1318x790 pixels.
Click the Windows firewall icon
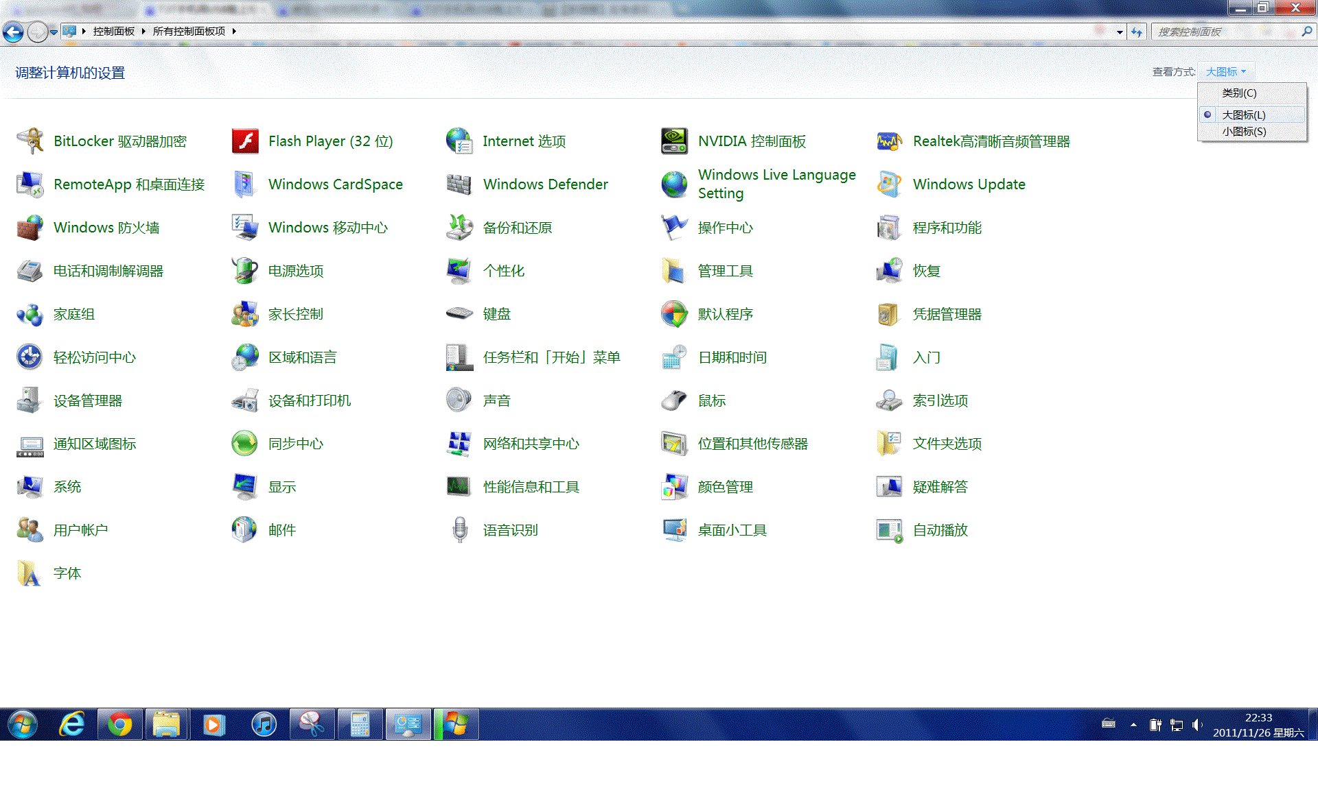coord(30,228)
